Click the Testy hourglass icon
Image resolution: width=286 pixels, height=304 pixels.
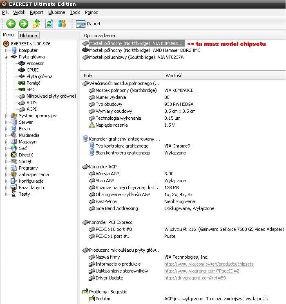click(x=14, y=194)
